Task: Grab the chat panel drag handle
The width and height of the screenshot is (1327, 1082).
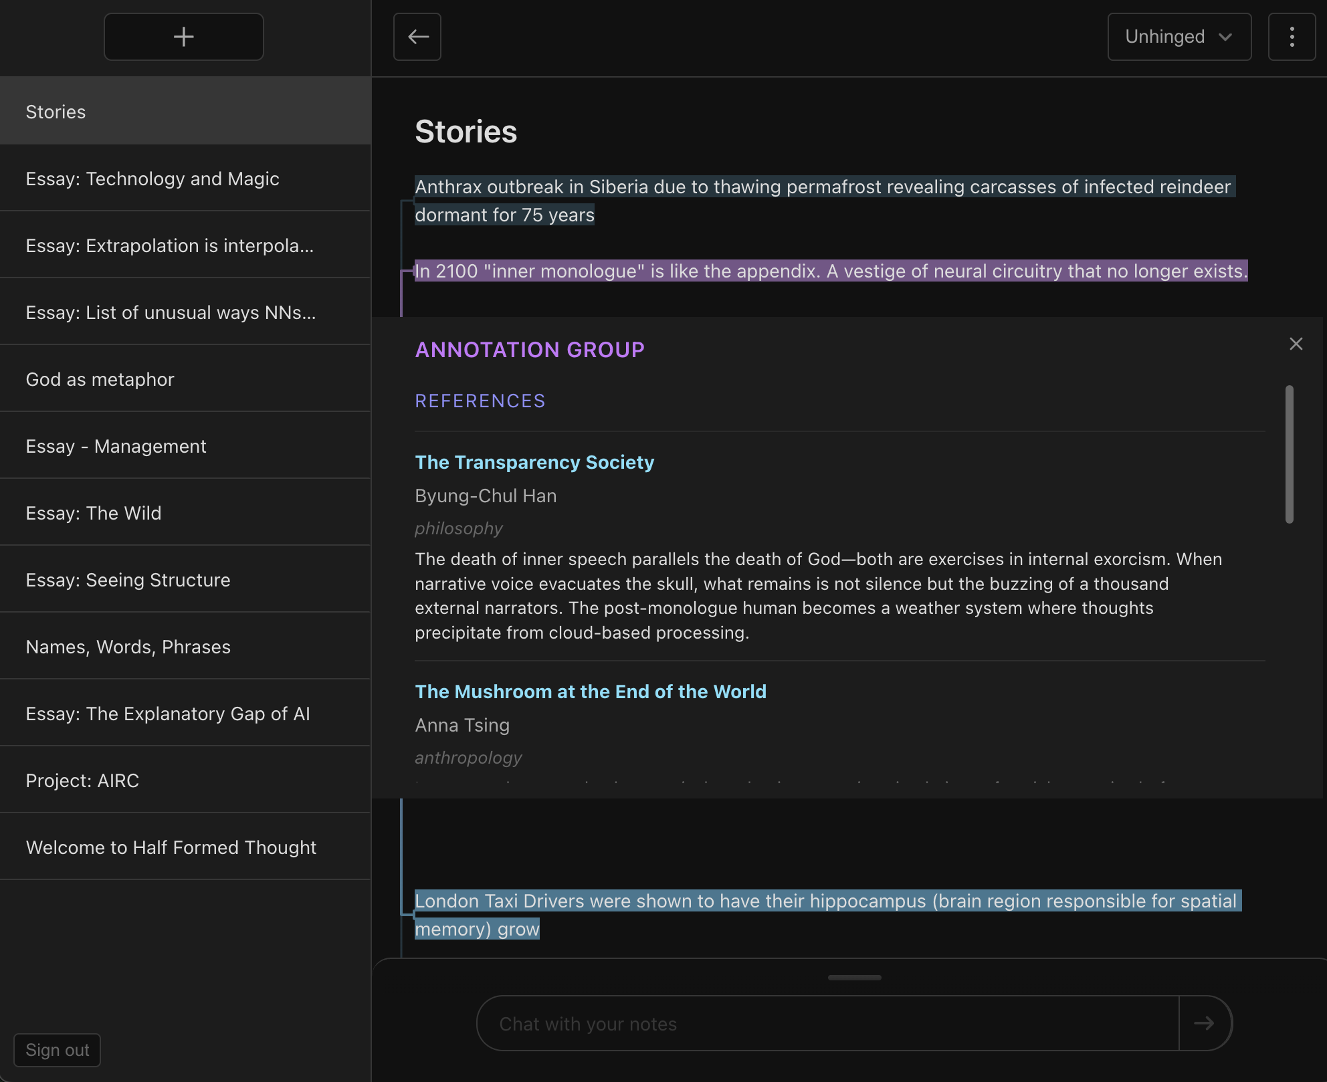Action: click(854, 978)
